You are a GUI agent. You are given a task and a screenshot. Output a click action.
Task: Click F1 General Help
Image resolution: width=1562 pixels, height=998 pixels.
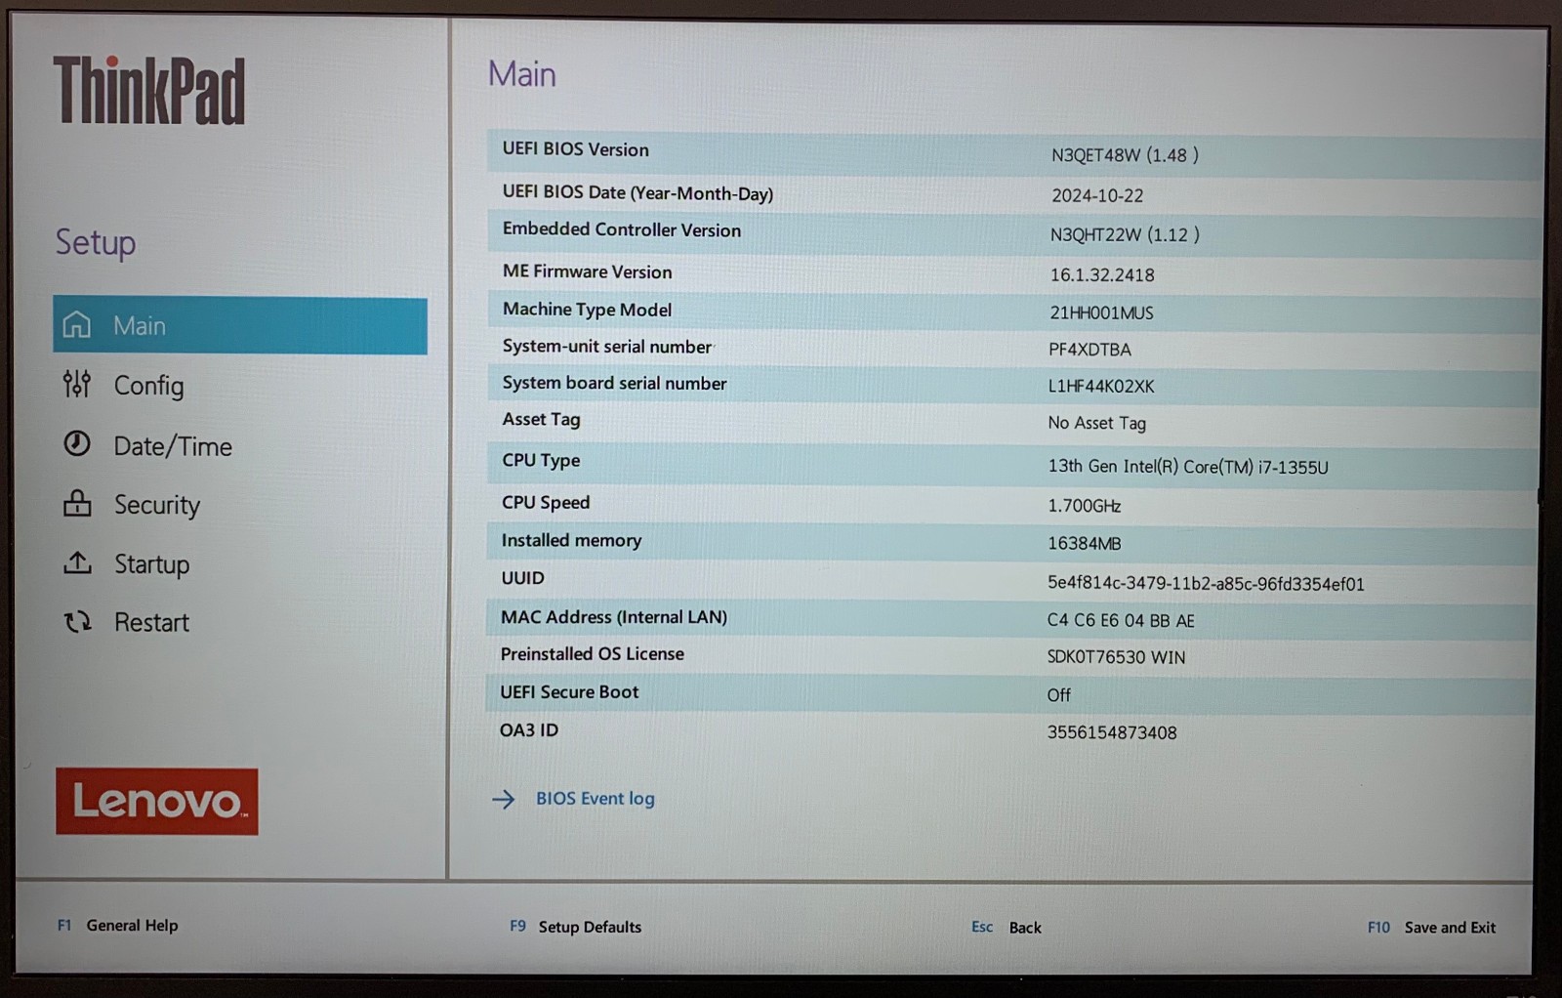pos(117,925)
